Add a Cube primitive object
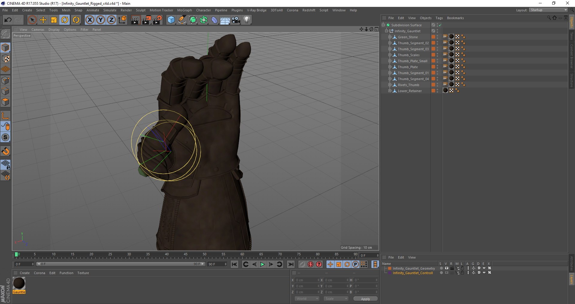This screenshot has width=575, height=304. [x=171, y=20]
